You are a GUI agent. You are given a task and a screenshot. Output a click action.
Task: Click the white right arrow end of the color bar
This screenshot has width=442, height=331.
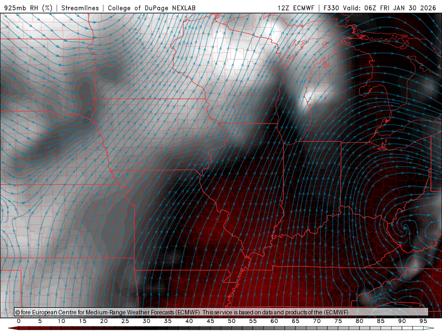pos(429,328)
